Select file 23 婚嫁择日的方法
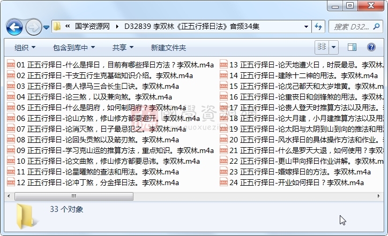Viewport: 388px width, 236px height. (x=295, y=172)
